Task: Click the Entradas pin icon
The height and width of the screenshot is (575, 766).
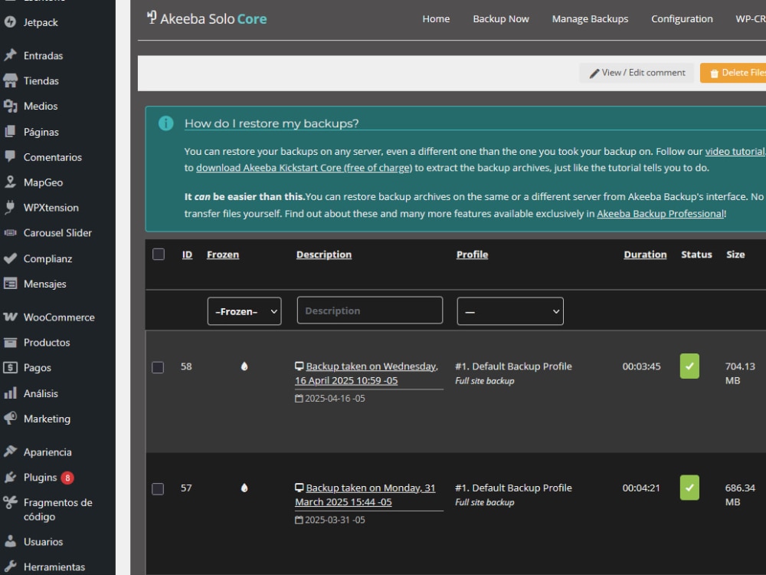Action: tap(10, 55)
